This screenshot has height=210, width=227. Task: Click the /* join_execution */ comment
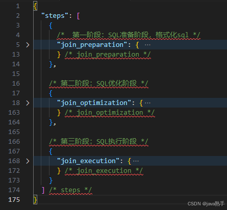(104, 171)
